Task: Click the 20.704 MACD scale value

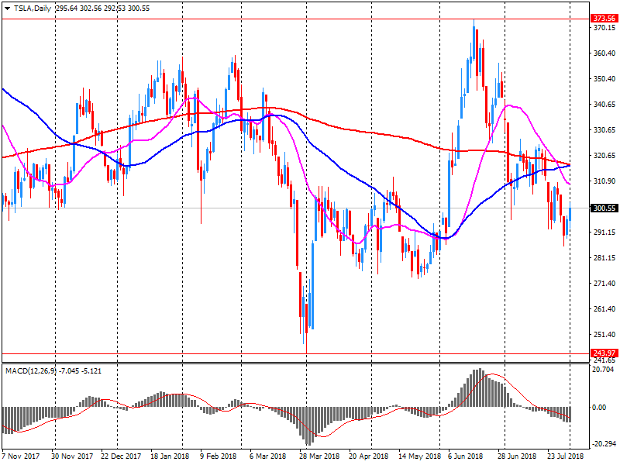Action: pyautogui.click(x=603, y=369)
